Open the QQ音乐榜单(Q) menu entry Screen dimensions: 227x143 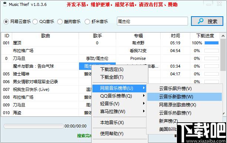119,96
